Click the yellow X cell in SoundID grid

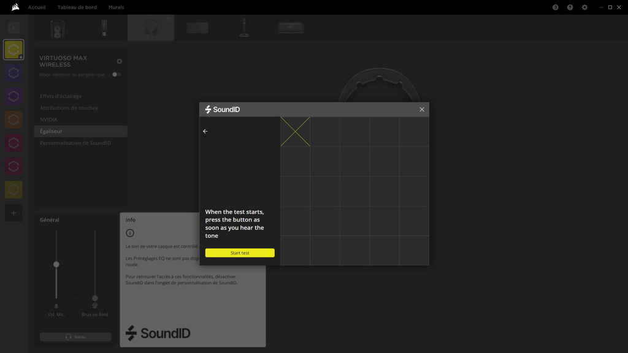295,132
